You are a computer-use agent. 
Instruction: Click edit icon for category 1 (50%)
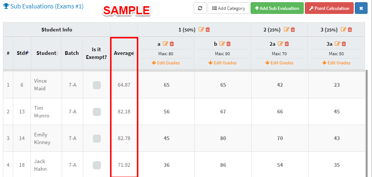coord(201,30)
